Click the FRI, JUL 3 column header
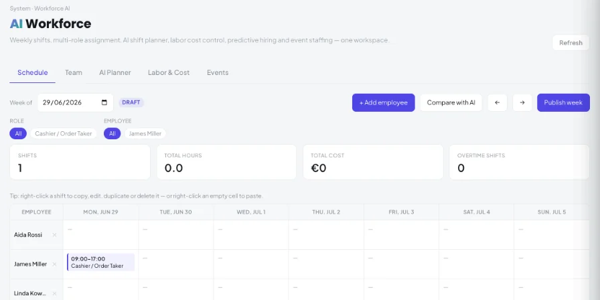 tap(401, 212)
